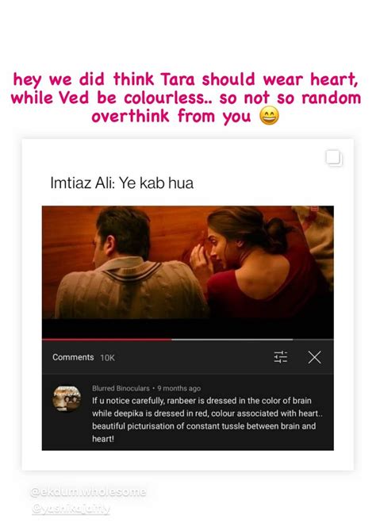The image size is (376, 527).
Task: Tap the 10K comment count
Action: coord(108,358)
